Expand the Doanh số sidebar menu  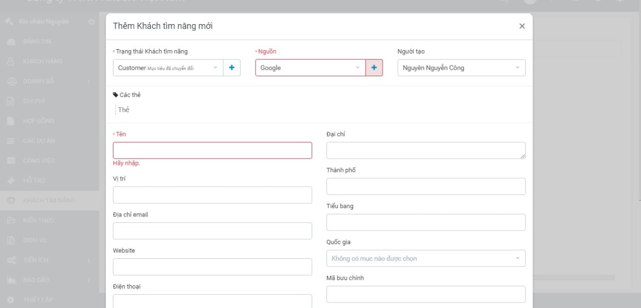[x=49, y=81]
